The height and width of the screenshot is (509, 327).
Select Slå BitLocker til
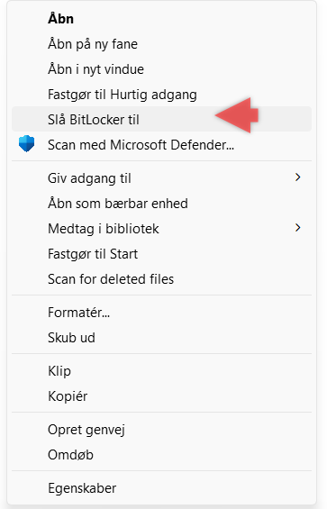162,119
